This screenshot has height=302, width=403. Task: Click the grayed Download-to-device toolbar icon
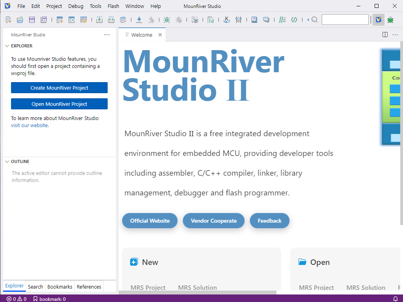(151, 20)
